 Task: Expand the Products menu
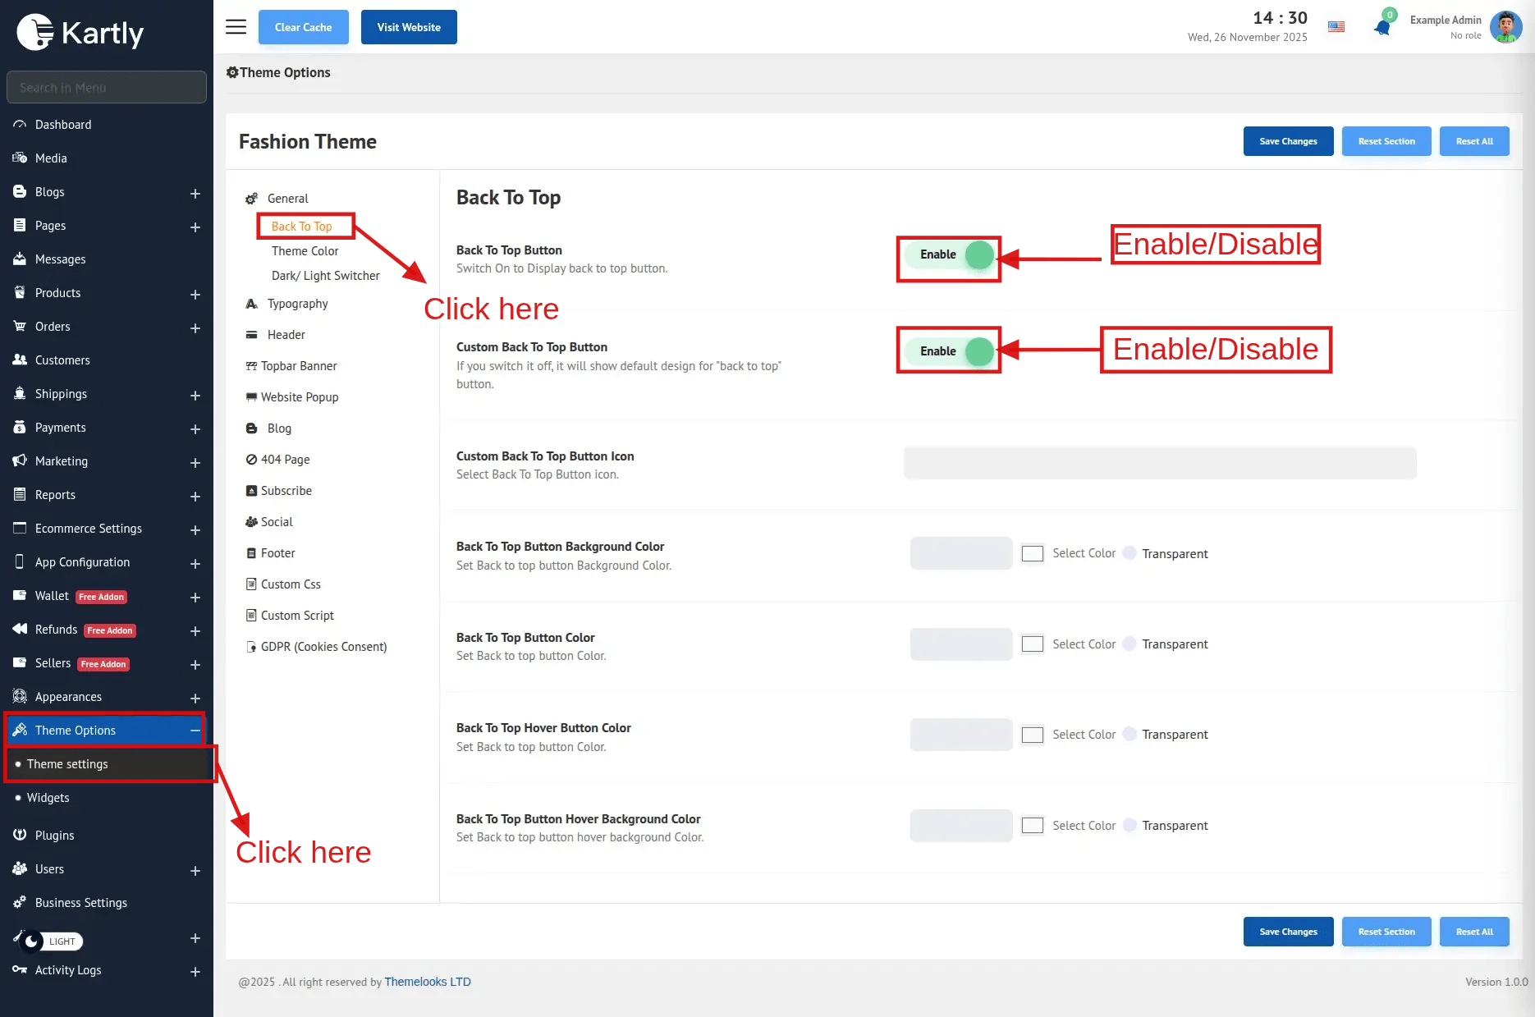point(195,294)
